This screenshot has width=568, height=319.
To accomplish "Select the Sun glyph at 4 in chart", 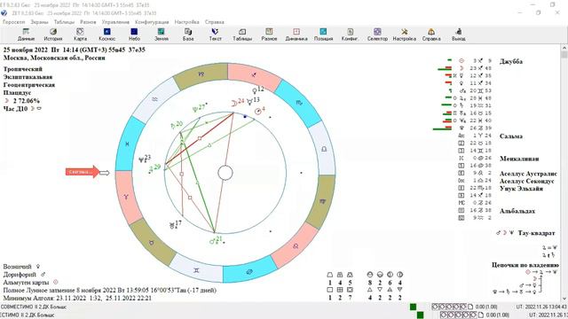I will (x=257, y=111).
